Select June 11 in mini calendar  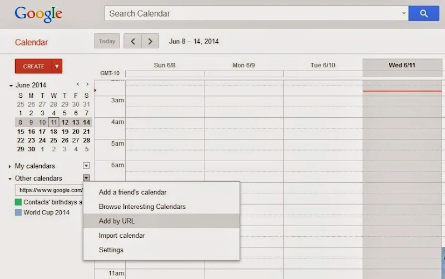tap(53, 122)
